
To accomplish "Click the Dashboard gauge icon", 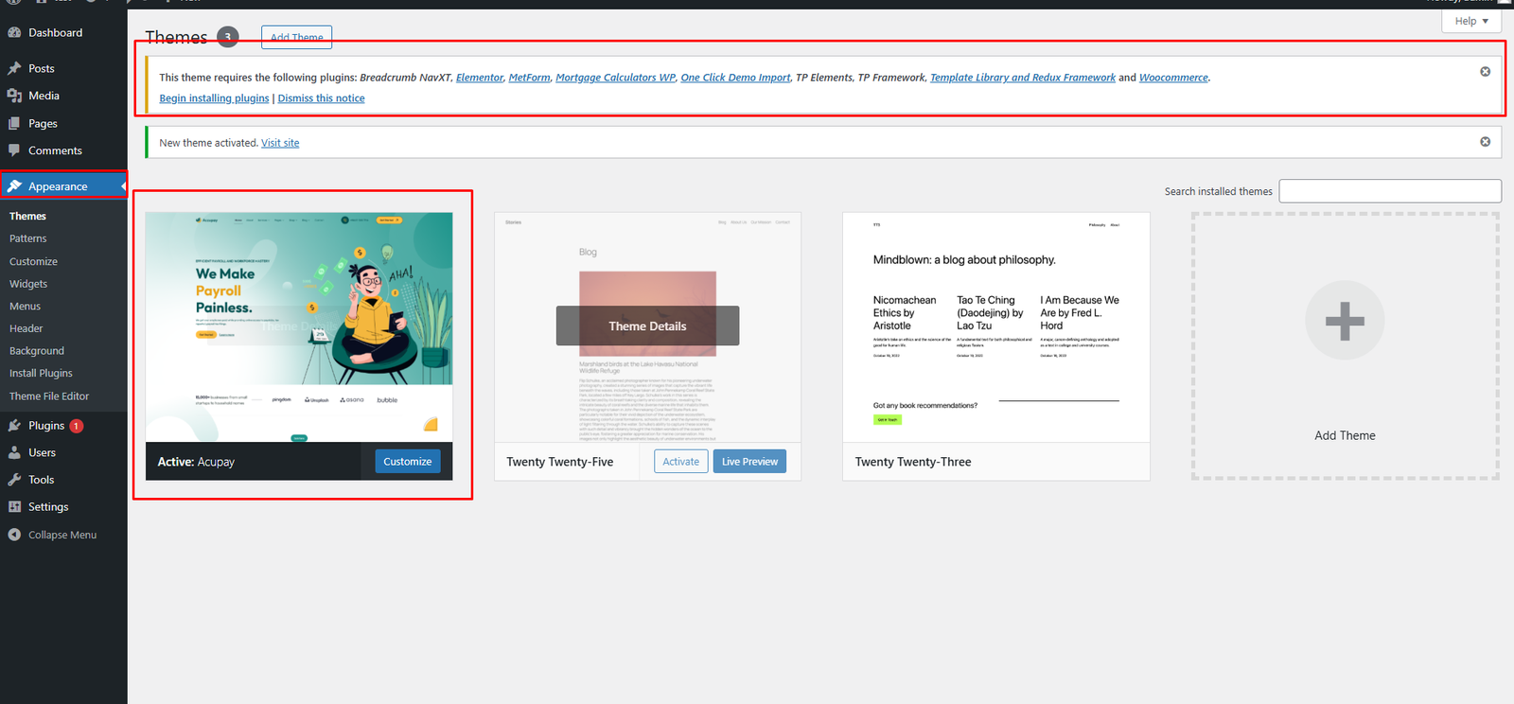I will (x=14, y=33).
